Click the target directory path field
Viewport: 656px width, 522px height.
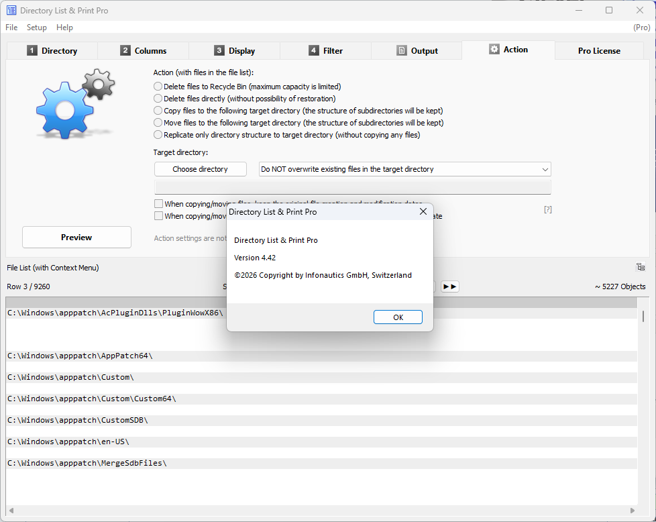(x=353, y=187)
